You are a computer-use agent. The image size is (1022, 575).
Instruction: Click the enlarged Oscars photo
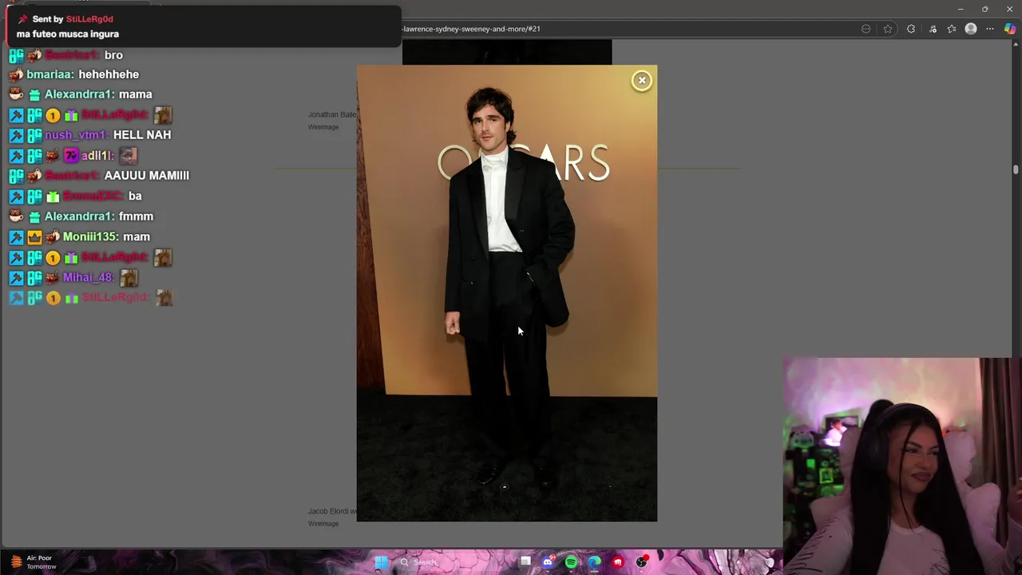(x=507, y=293)
